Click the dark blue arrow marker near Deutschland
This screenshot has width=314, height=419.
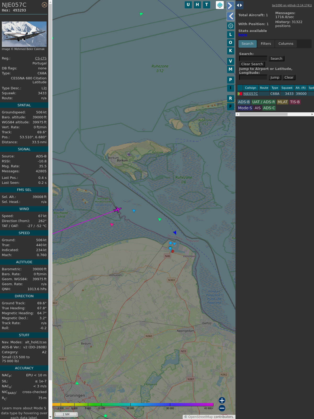click(175, 232)
